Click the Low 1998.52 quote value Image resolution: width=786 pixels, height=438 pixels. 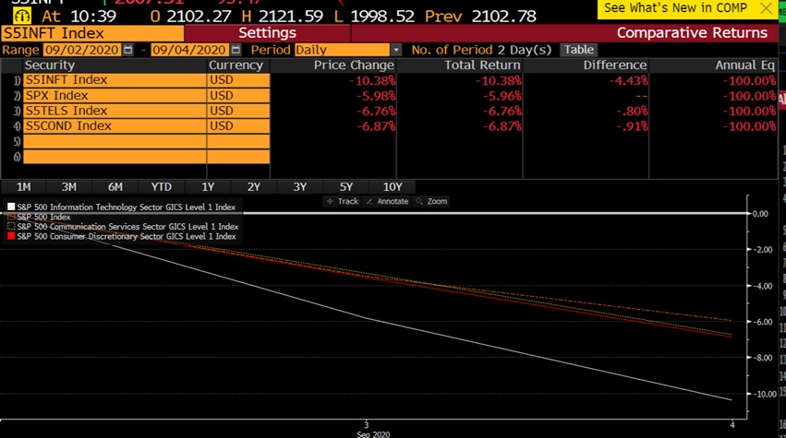click(382, 16)
